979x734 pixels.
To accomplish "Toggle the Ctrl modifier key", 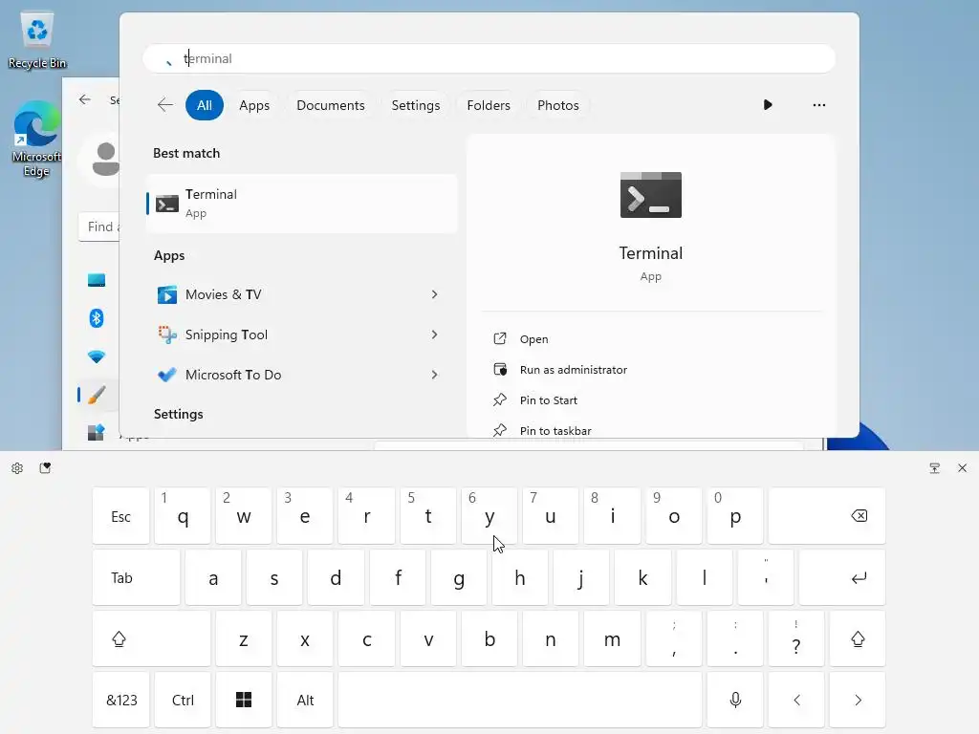I will (x=183, y=700).
